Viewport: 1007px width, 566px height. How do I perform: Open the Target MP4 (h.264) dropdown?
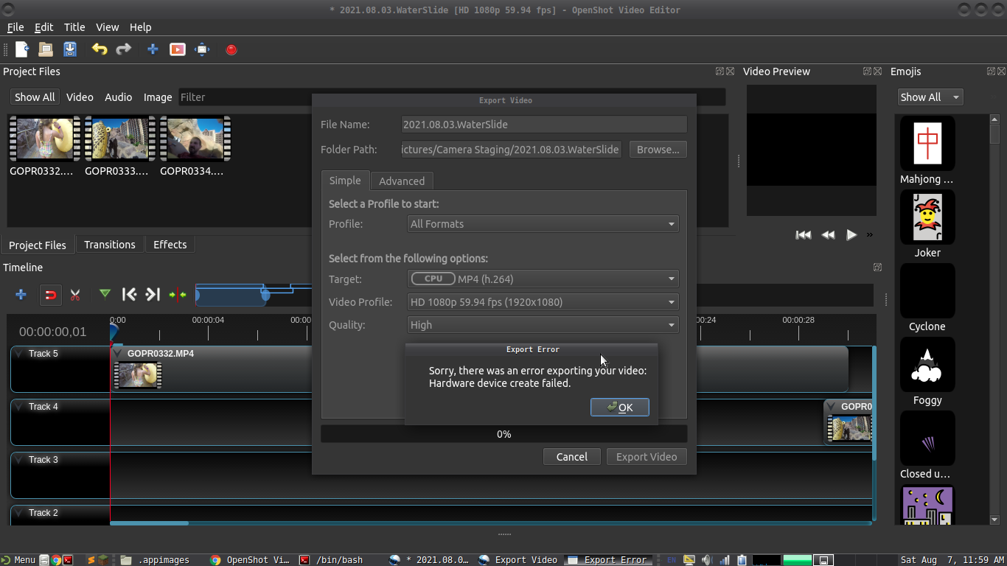coord(543,279)
